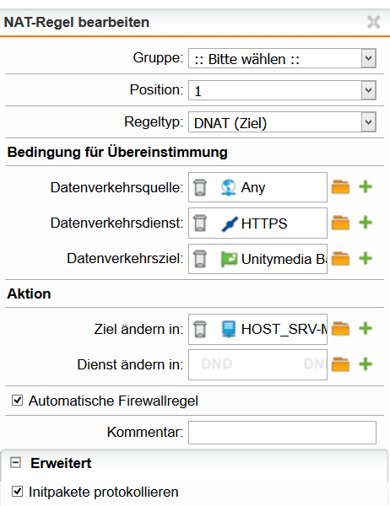
Task: Toggle Automatische Firewallregel checkbox
Action: tap(17, 401)
